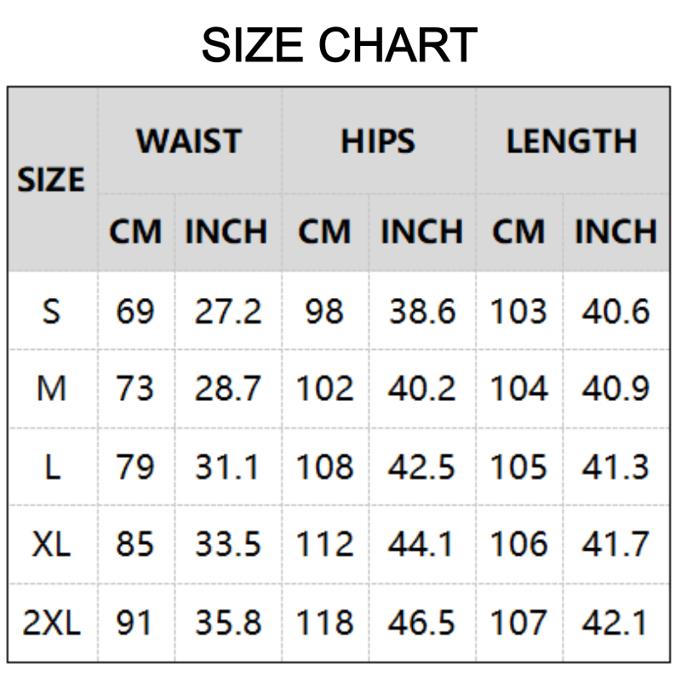Click the 27.2 waist inch value
The height and width of the screenshot is (681, 681).
point(228,312)
